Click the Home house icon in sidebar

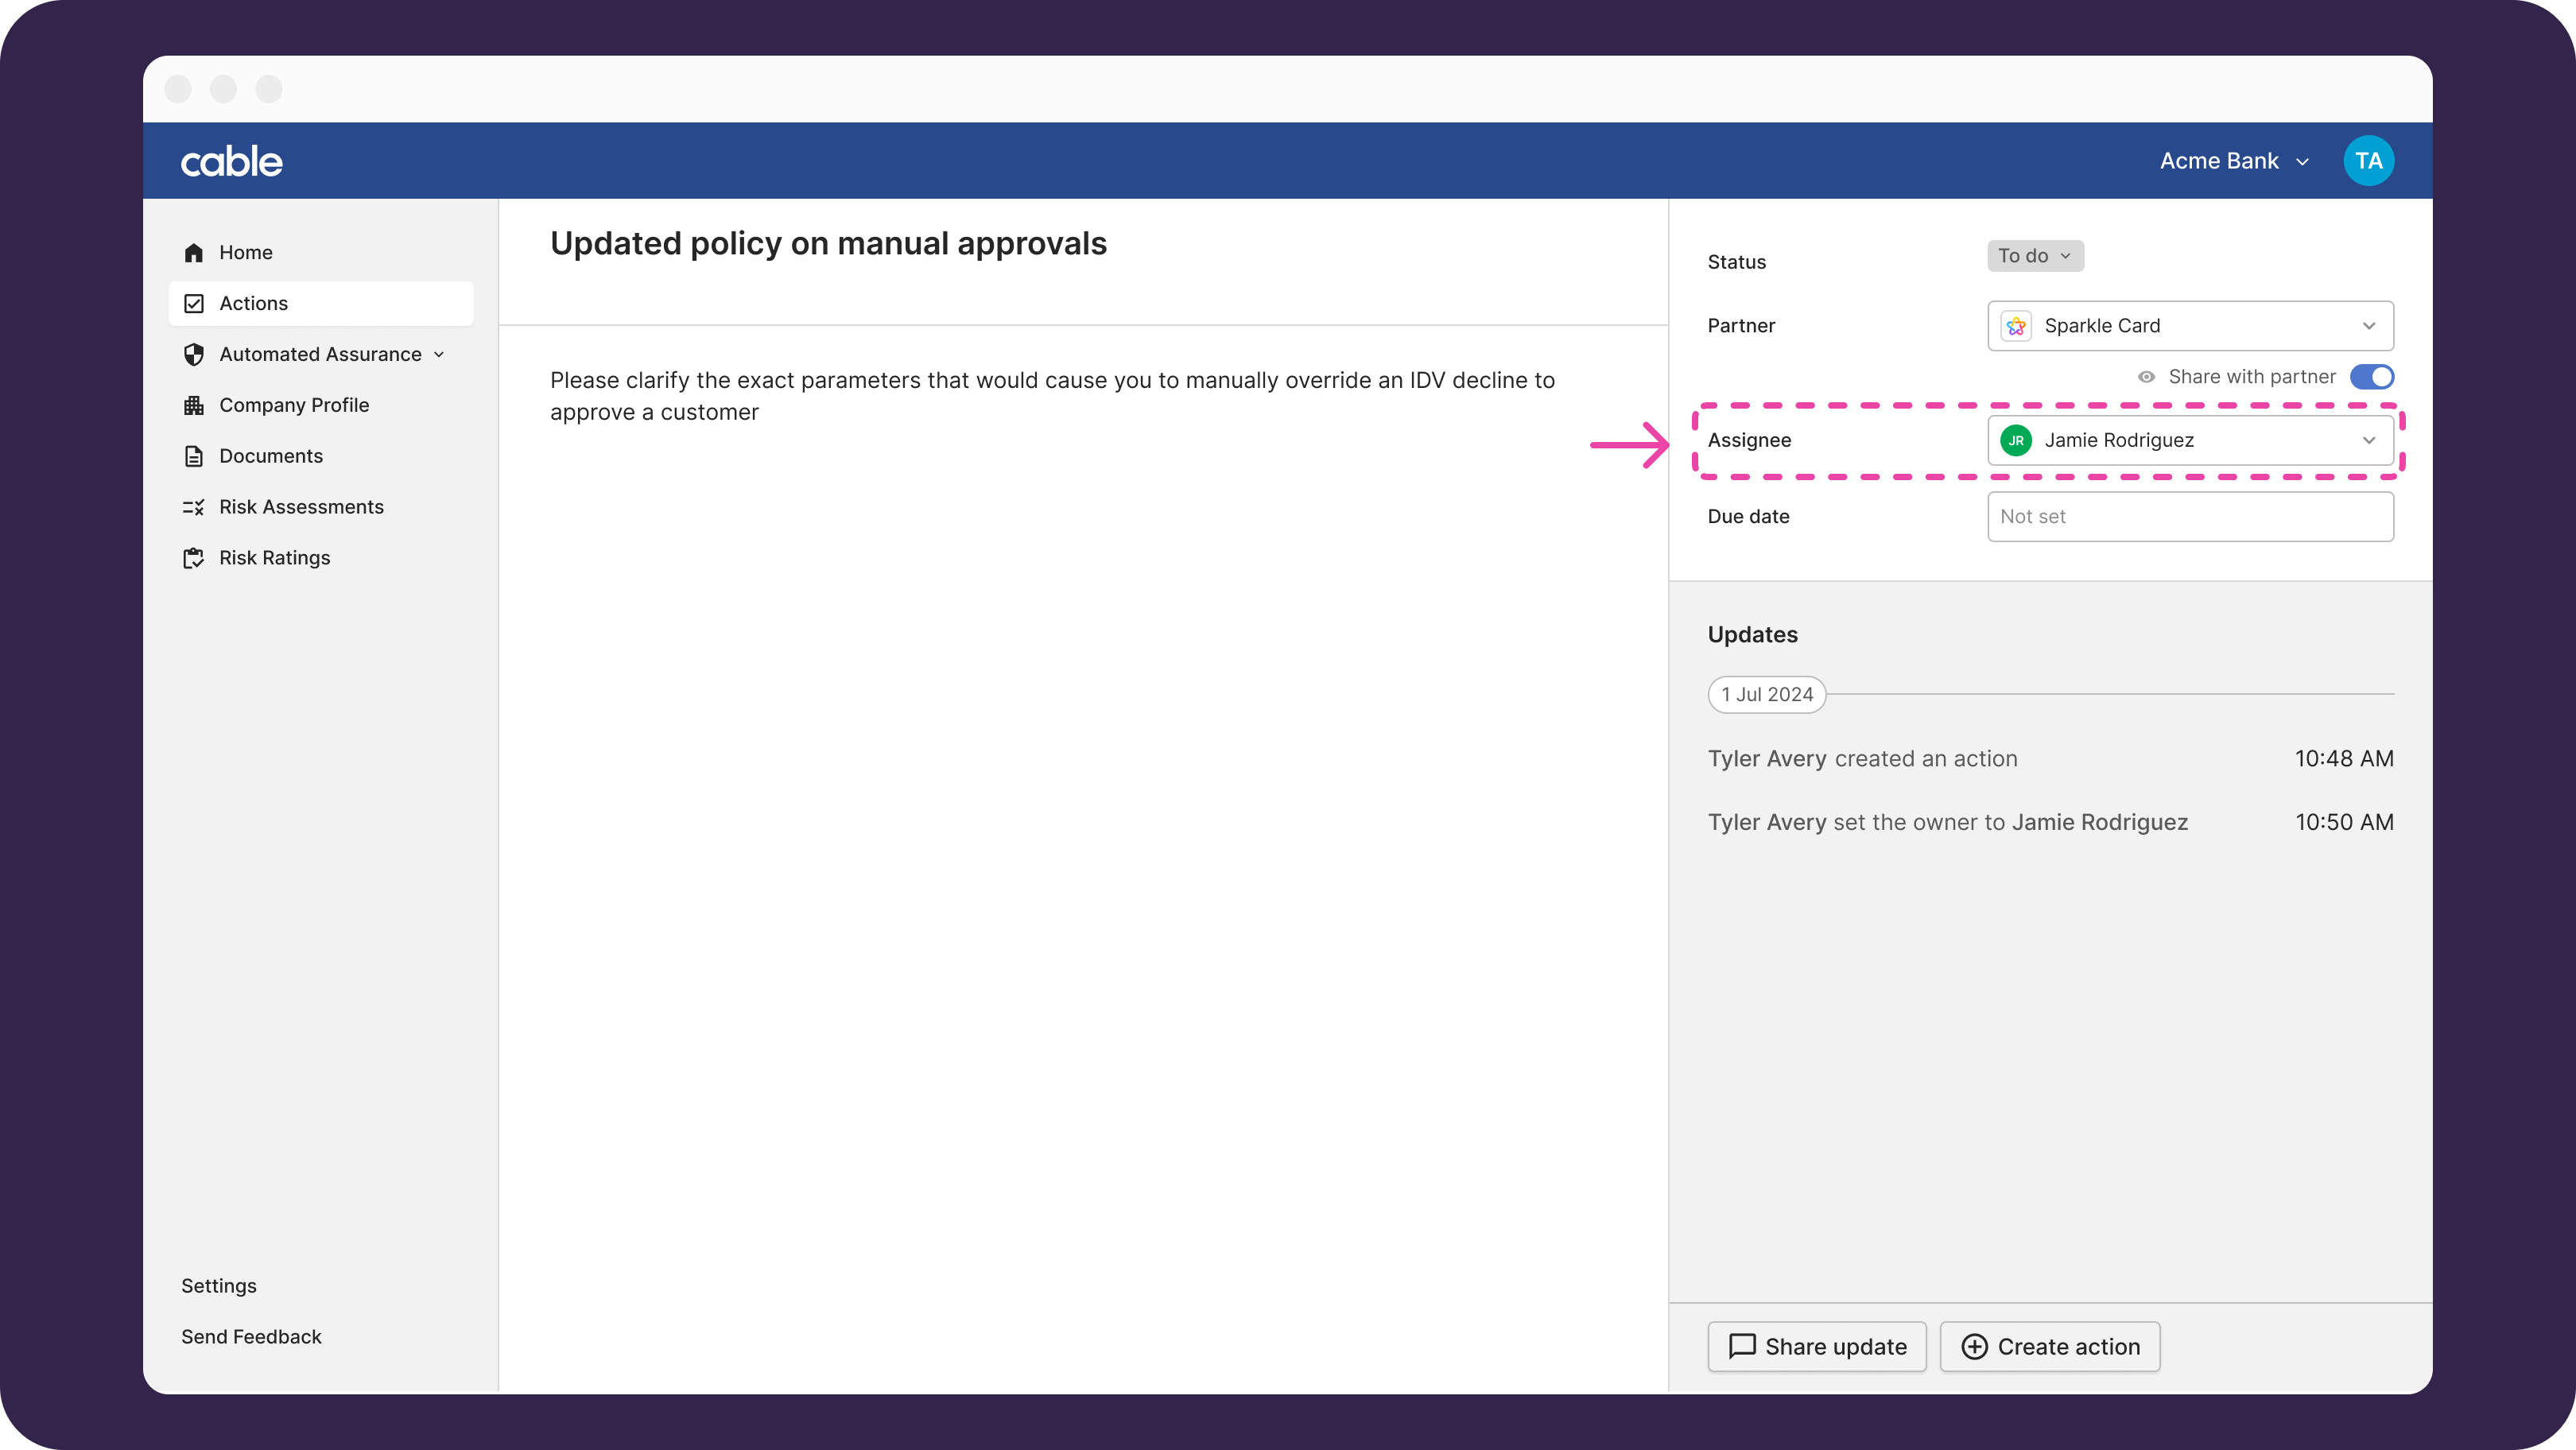point(194,253)
